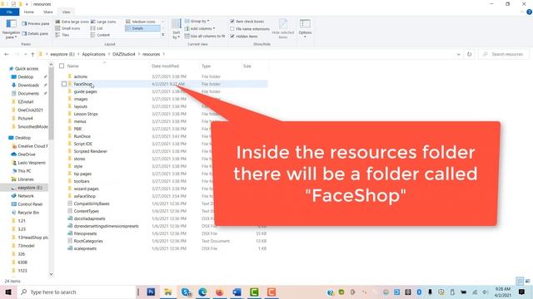Toggle the Details pane
The height and width of the screenshot is (299, 533).
click(x=35, y=33)
